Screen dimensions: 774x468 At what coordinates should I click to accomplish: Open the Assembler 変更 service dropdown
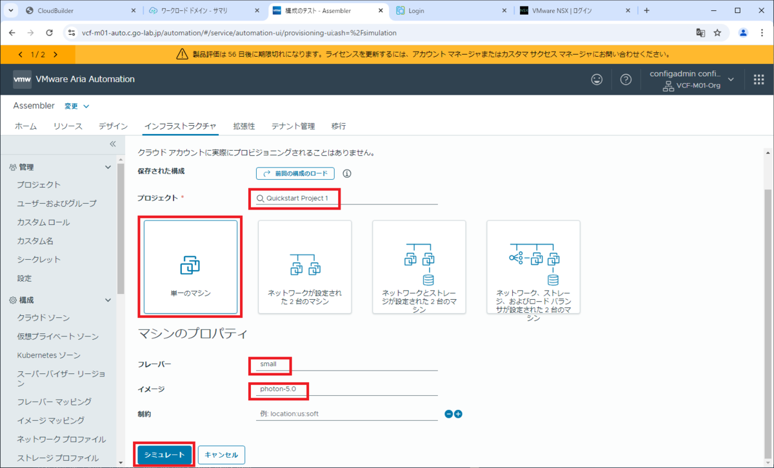pyautogui.click(x=77, y=106)
